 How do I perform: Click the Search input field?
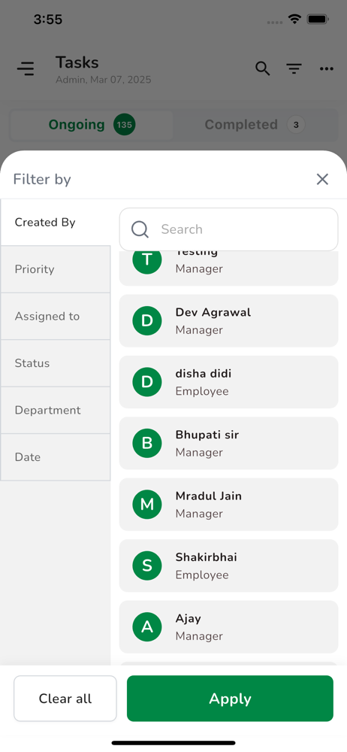pos(228,229)
